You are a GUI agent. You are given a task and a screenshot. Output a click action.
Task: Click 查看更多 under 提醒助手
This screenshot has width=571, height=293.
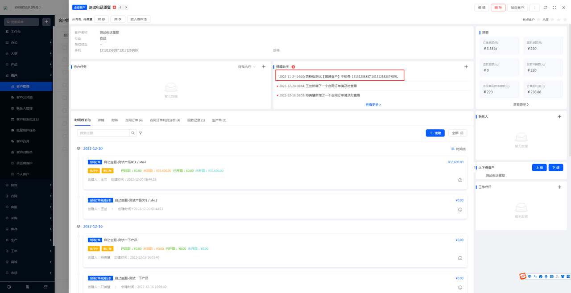coord(373,105)
